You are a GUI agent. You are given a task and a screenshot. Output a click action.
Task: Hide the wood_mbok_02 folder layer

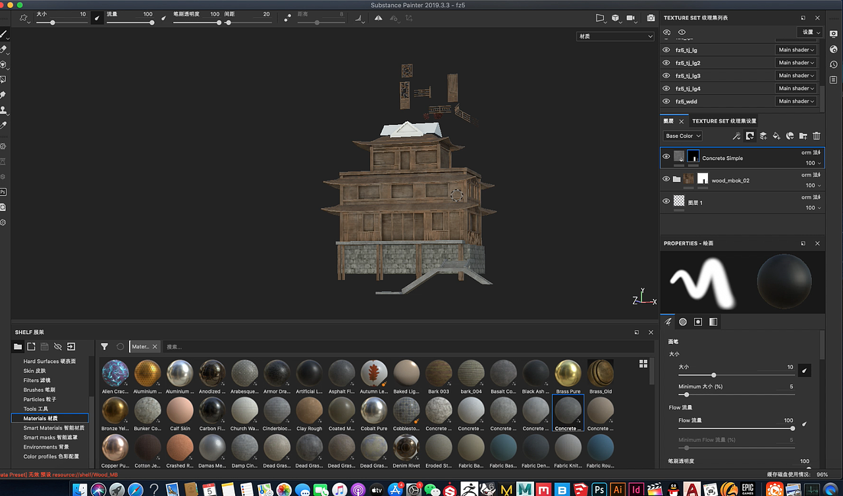(x=666, y=179)
